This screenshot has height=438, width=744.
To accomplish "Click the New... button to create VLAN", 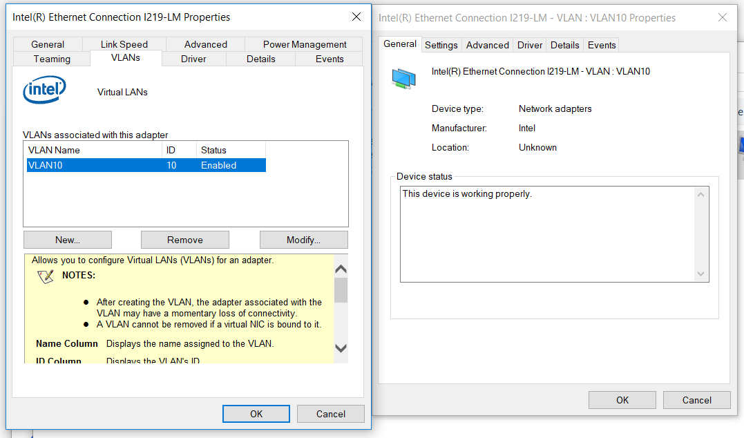I will tap(68, 240).
